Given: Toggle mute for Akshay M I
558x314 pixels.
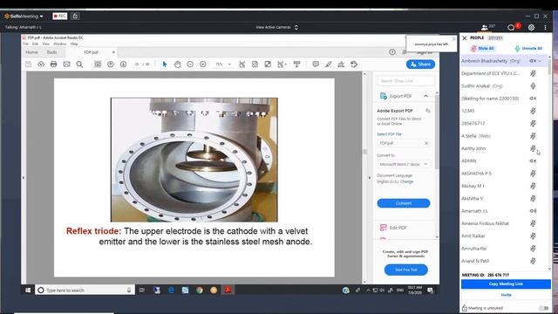Looking at the screenshot, I should click(x=533, y=186).
